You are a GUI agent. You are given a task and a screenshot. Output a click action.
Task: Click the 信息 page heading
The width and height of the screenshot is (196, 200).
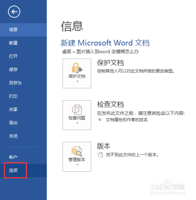tap(72, 26)
